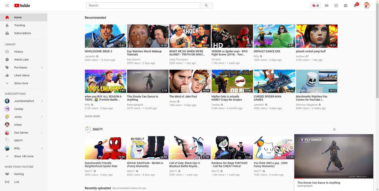Click the YouTube logo
Screen dimensions: 379x191
22,5
